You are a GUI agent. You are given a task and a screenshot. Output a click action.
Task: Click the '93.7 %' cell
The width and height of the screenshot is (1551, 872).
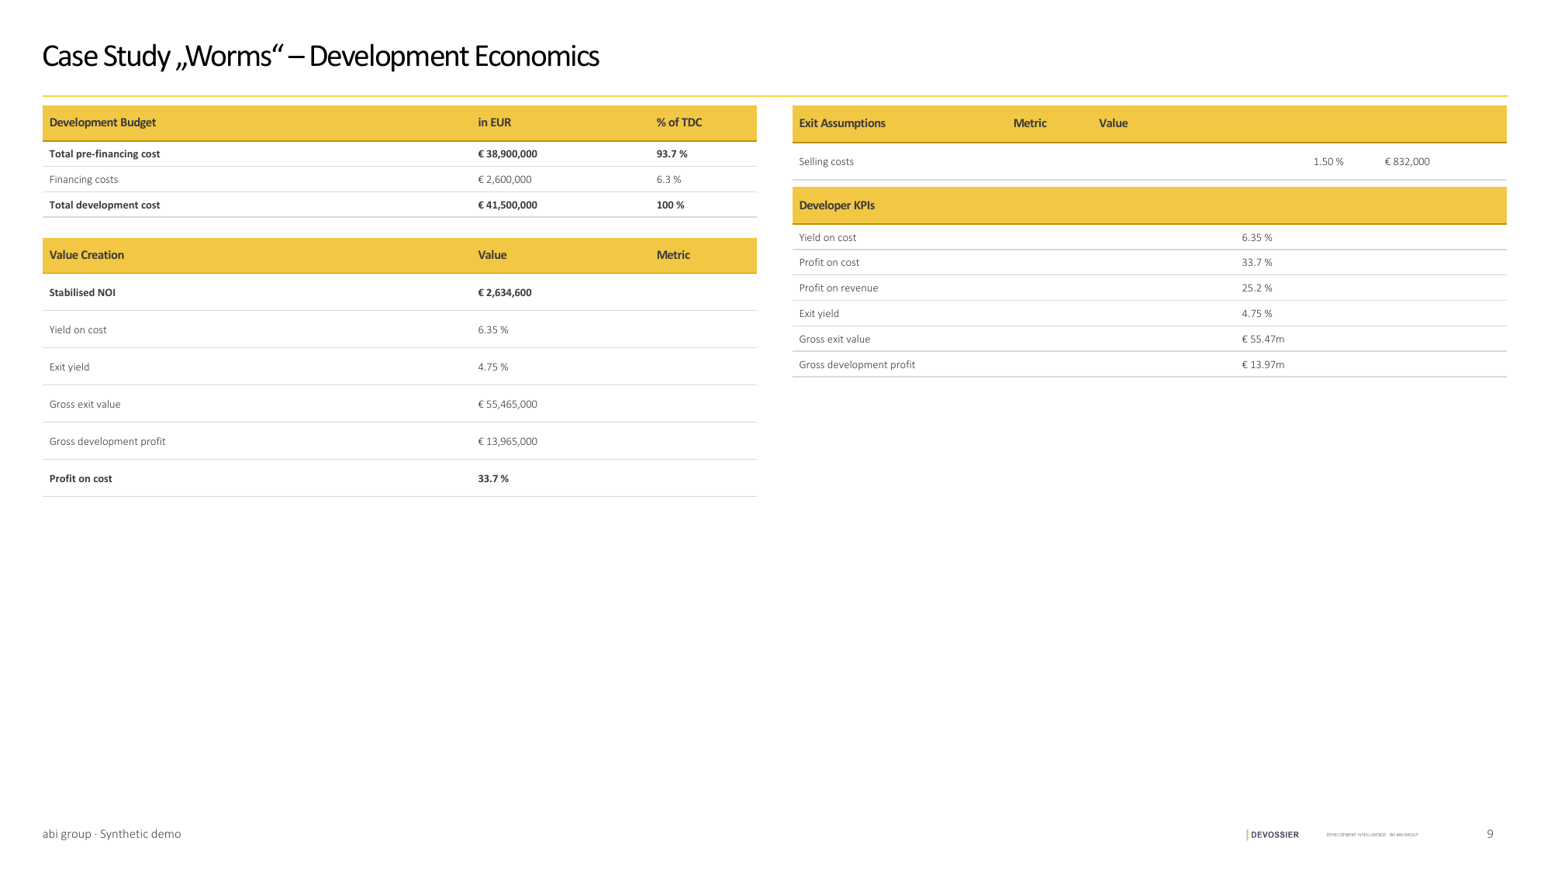click(x=672, y=154)
